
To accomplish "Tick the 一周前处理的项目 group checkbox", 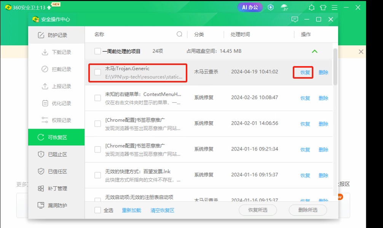I will 98,51.
